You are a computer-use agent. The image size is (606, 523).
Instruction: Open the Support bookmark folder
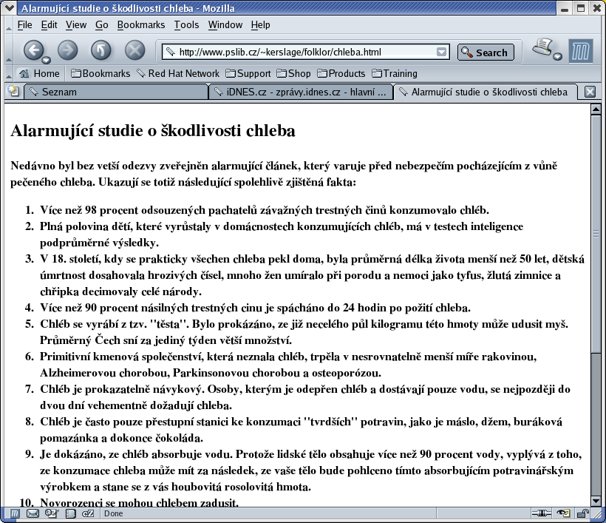[248, 73]
